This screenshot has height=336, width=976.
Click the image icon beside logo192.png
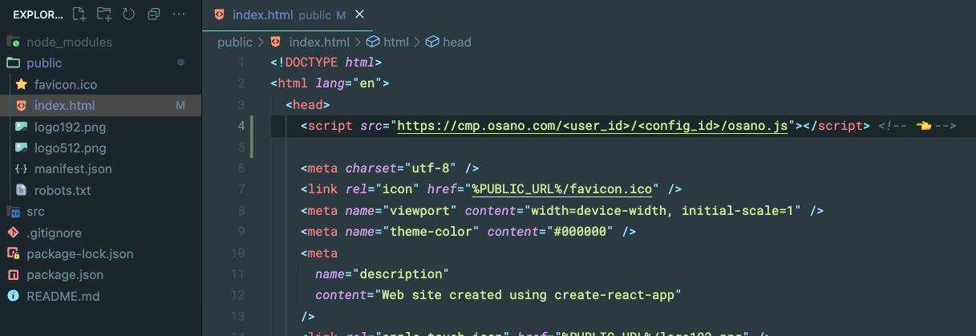point(21,127)
